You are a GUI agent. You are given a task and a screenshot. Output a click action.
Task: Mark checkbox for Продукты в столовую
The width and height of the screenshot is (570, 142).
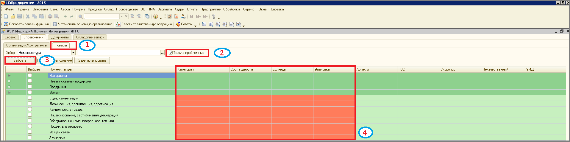(30, 126)
